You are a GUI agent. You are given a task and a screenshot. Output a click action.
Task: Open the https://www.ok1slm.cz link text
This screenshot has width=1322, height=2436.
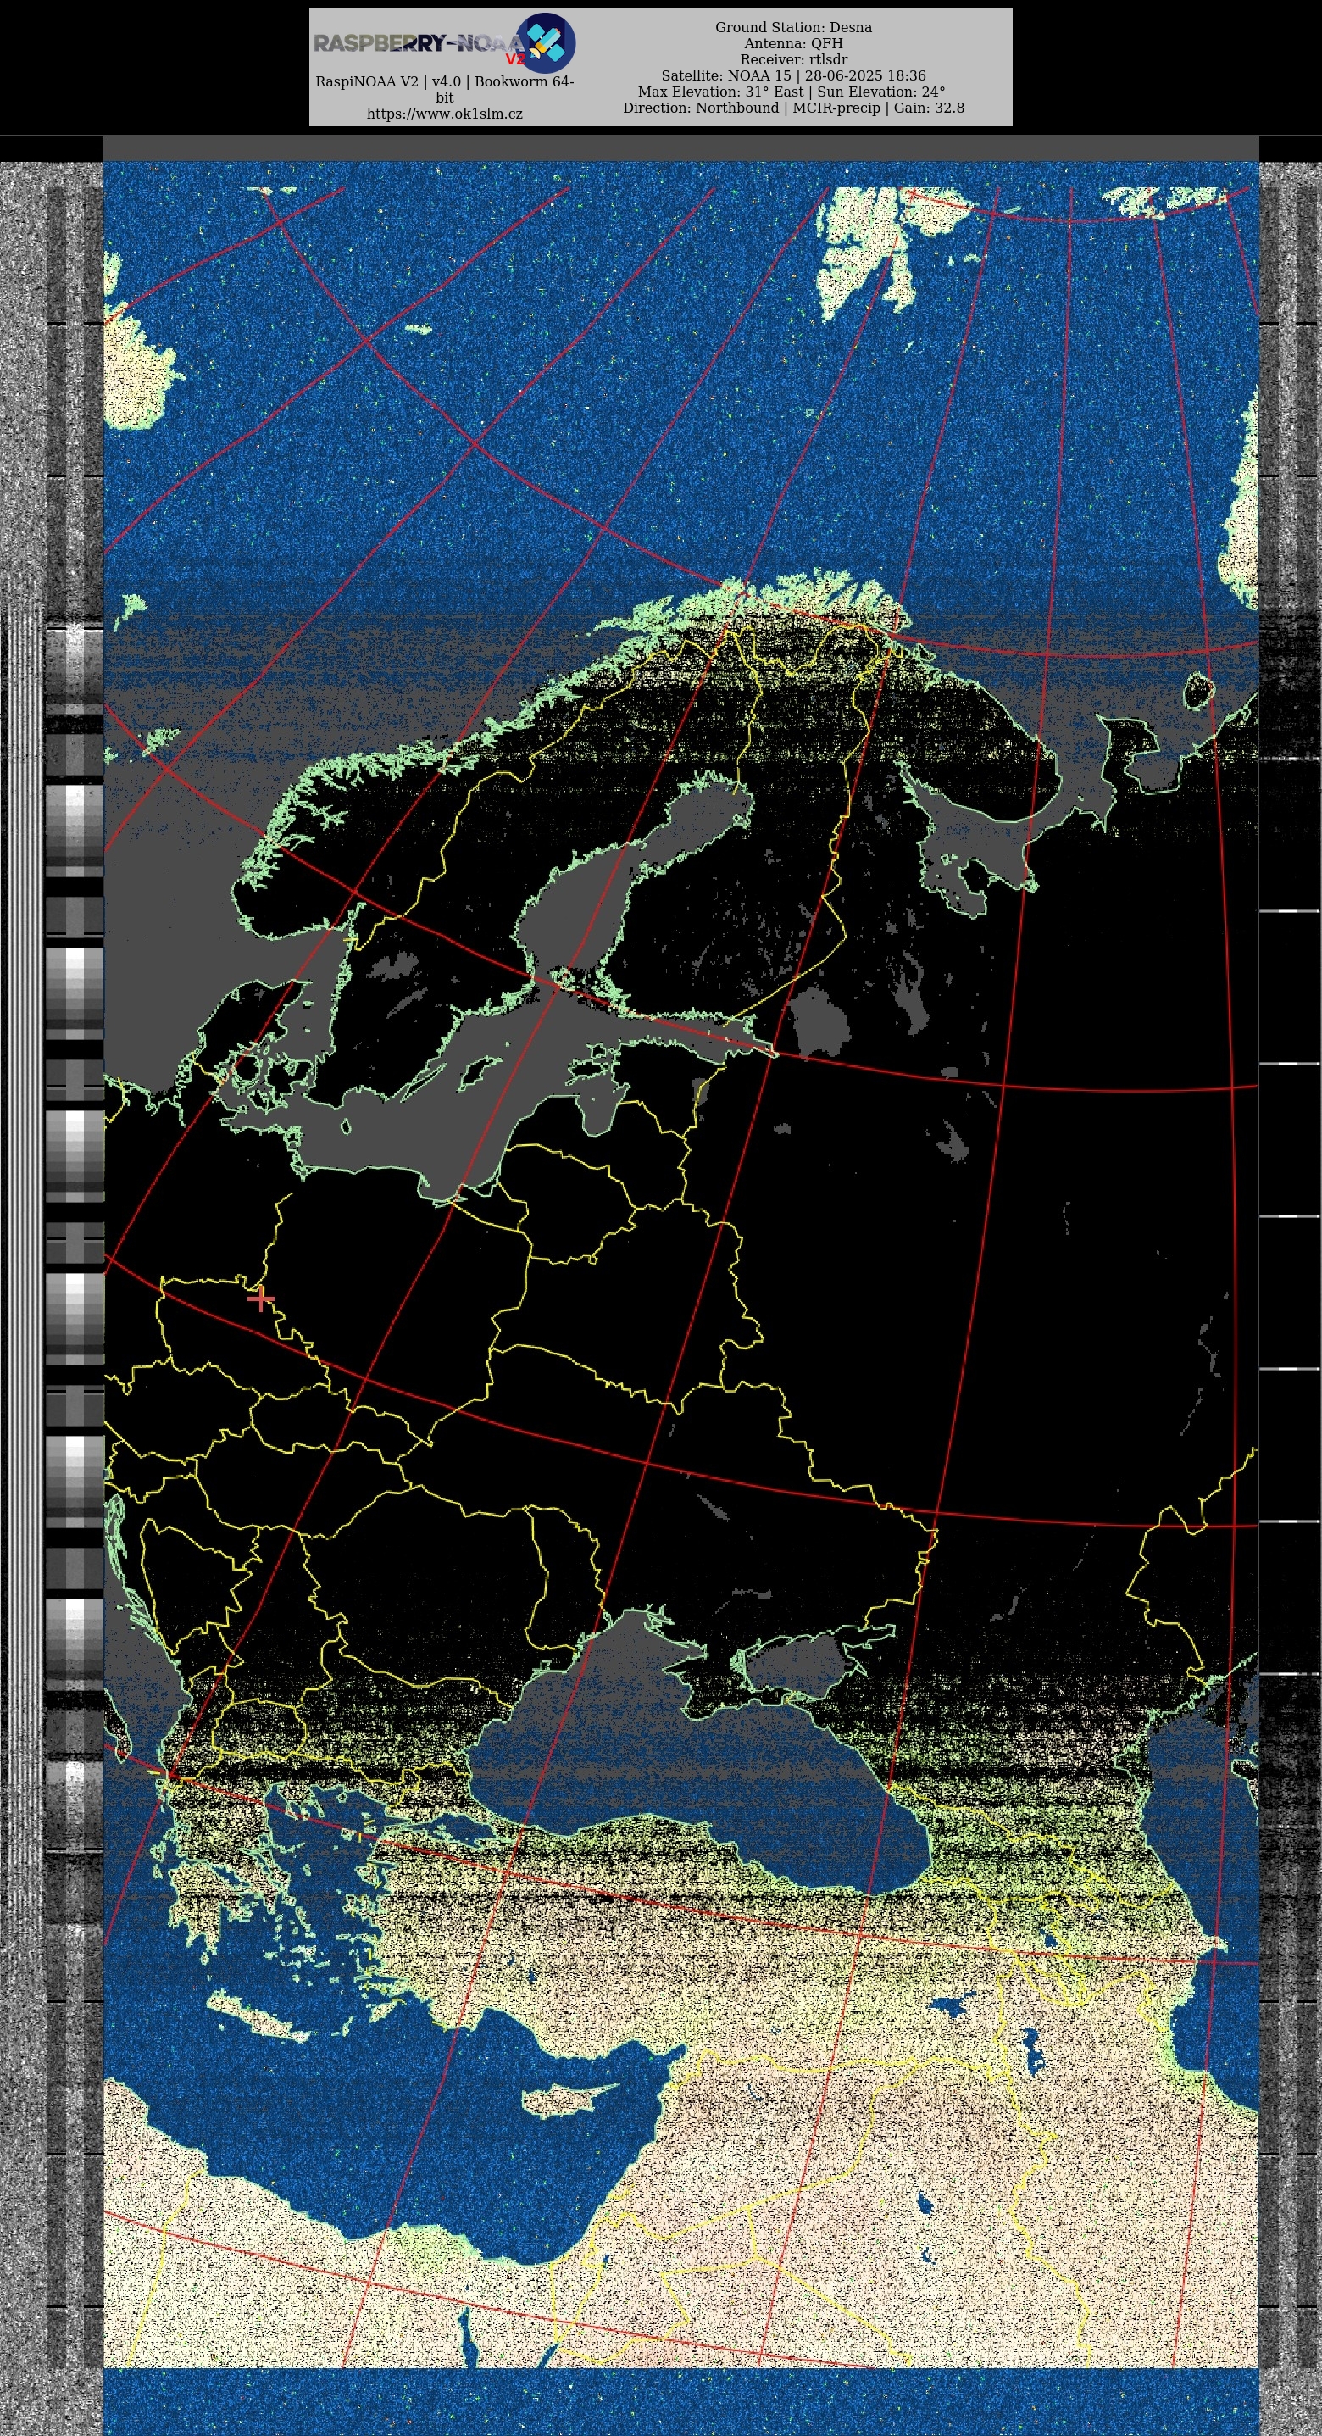point(444,114)
